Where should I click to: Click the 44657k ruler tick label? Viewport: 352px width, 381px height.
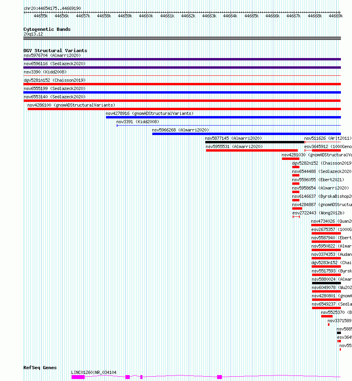83,16
